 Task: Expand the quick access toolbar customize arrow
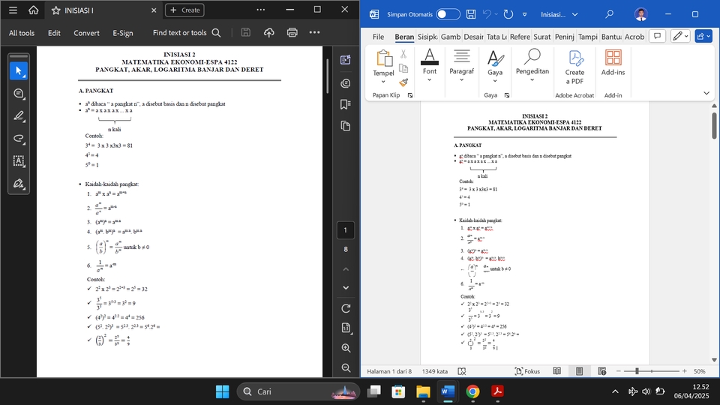[x=524, y=15]
